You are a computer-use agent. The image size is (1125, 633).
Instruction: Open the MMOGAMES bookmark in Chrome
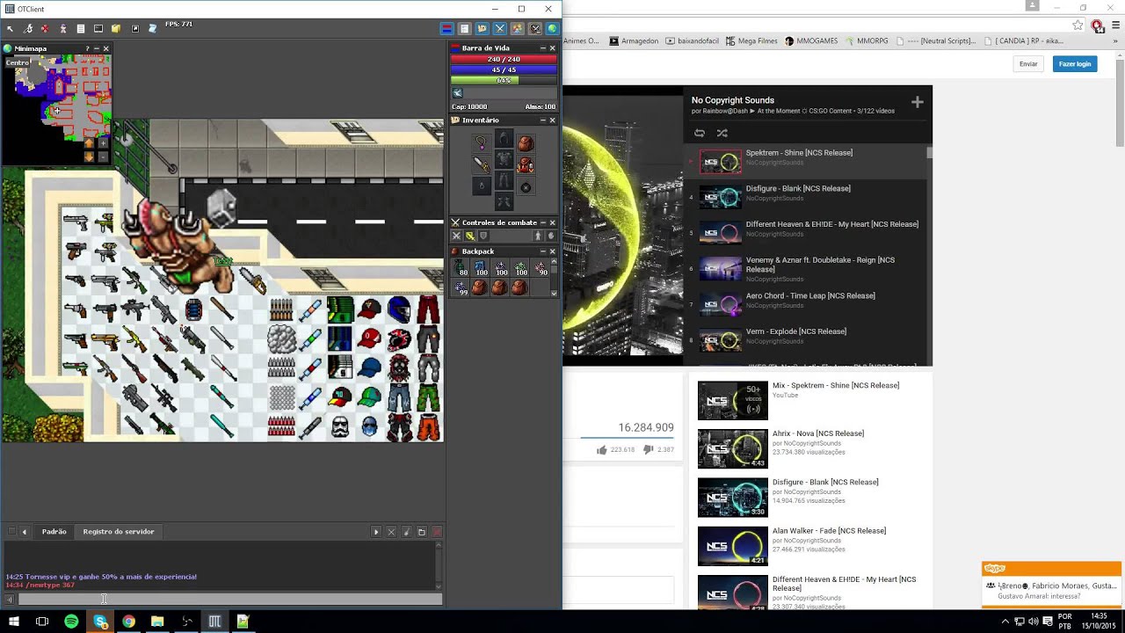810,40
